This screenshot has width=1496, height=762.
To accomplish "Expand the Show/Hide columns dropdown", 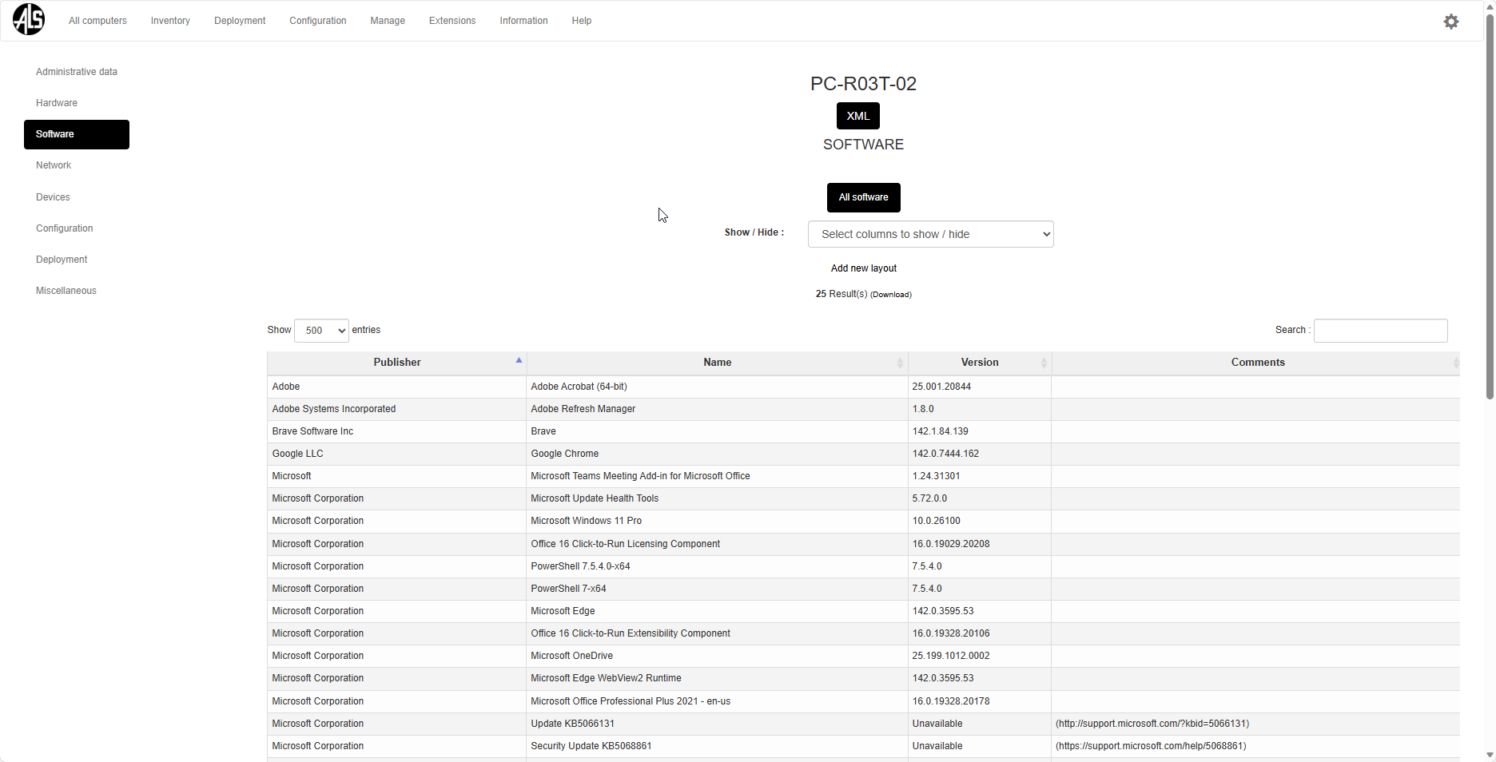I will pyautogui.click(x=930, y=234).
